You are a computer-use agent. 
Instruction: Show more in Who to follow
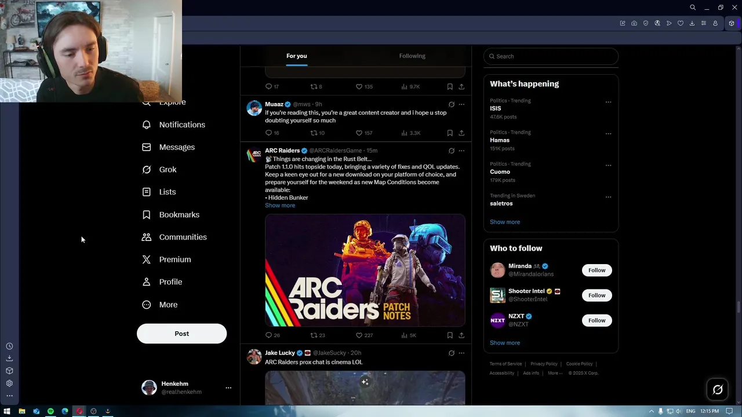pos(505,343)
